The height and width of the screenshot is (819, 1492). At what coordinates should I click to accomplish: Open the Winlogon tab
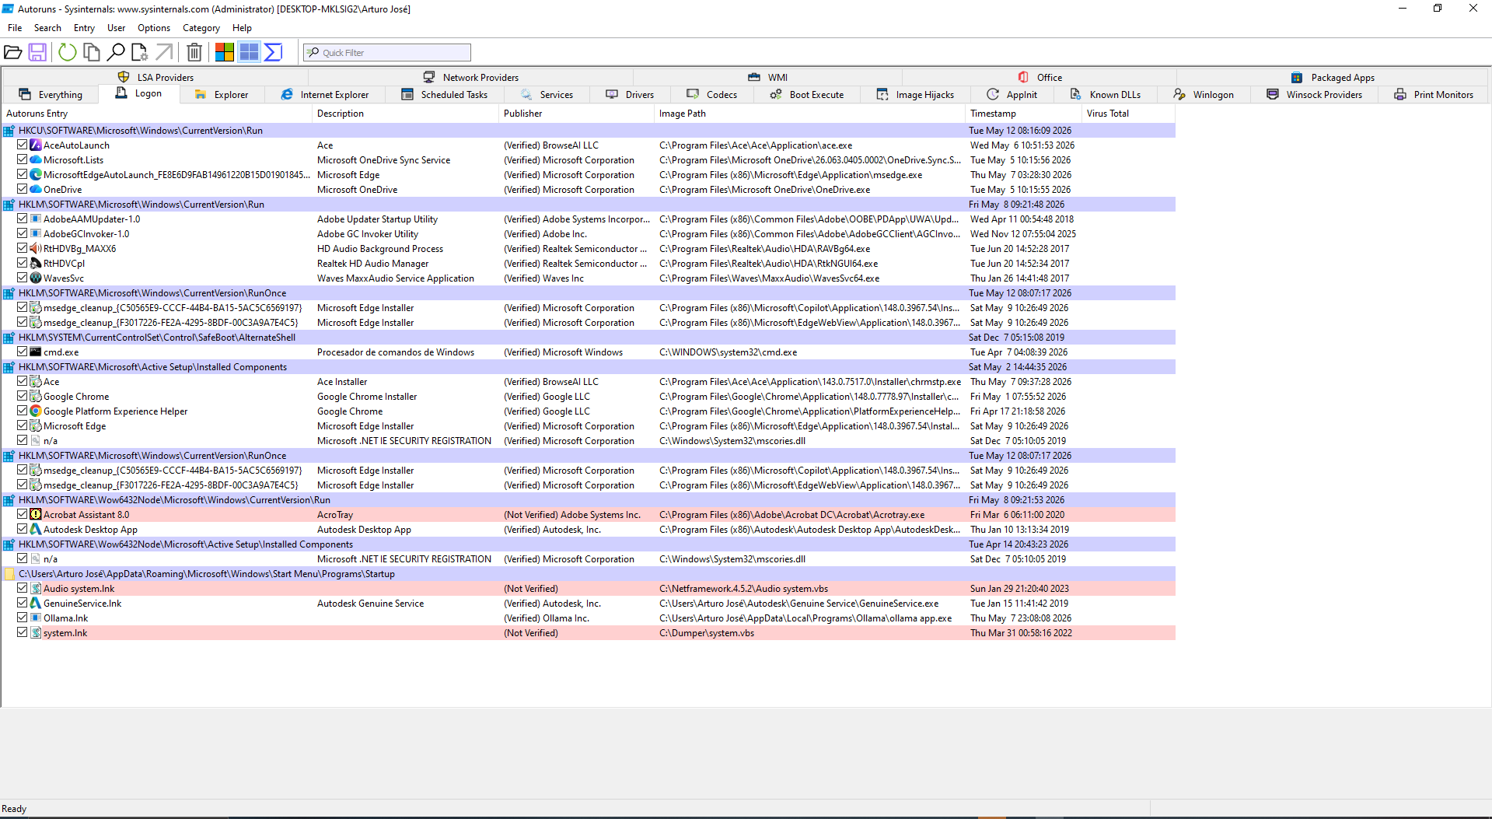pos(1204,94)
